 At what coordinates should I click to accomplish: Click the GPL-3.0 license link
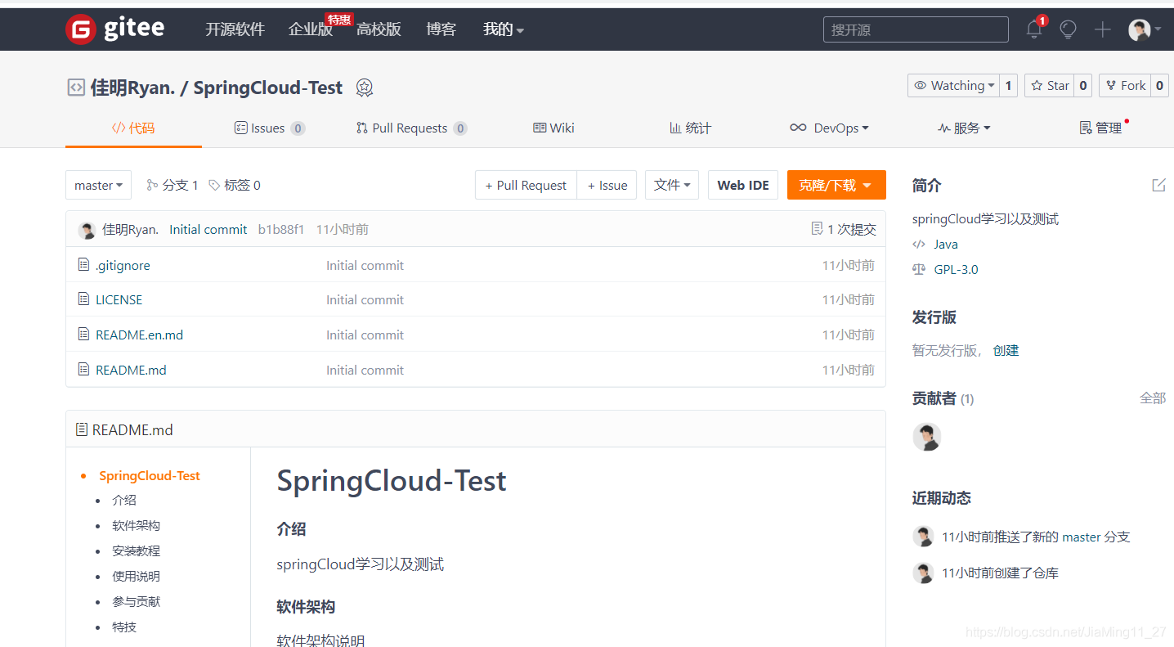coord(956,269)
